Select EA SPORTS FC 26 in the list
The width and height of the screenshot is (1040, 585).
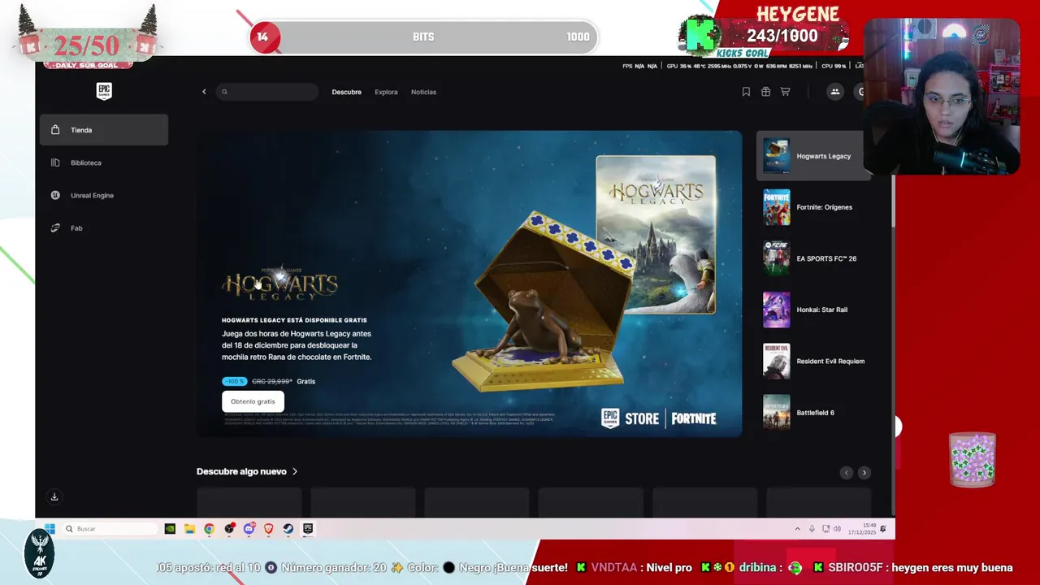(812, 258)
